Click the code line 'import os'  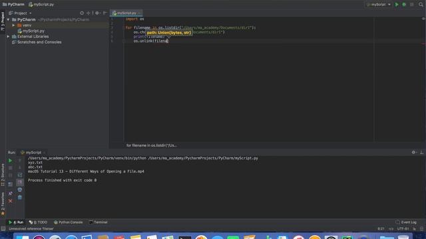point(134,19)
